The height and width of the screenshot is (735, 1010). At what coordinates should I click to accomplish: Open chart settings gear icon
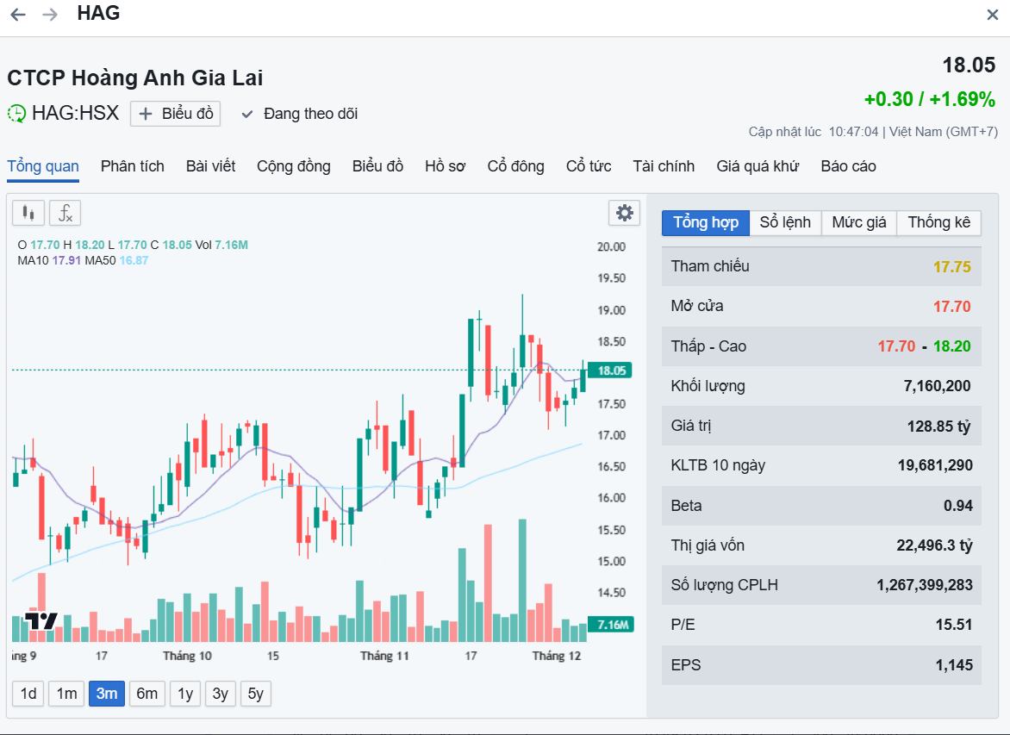(624, 213)
